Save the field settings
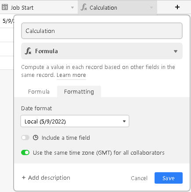Viewport: 191px width, 192px height. click(x=169, y=178)
